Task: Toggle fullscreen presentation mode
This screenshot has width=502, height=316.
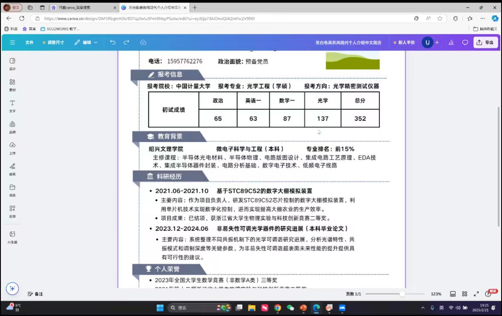Action: pos(476,294)
